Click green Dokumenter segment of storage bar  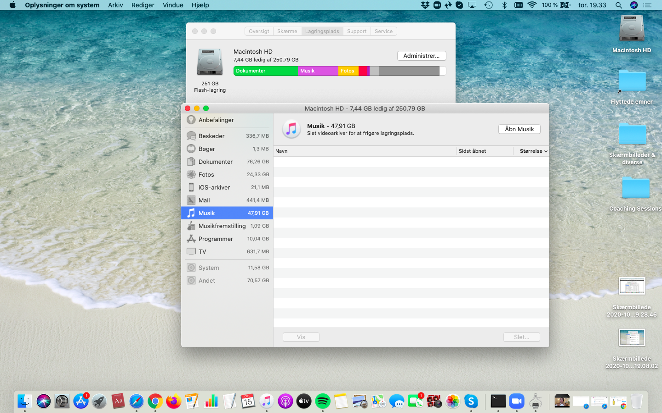pyautogui.click(x=266, y=71)
